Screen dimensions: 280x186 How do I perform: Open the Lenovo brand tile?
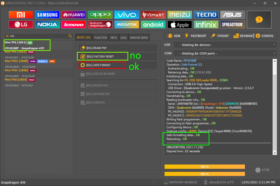tap(73, 24)
